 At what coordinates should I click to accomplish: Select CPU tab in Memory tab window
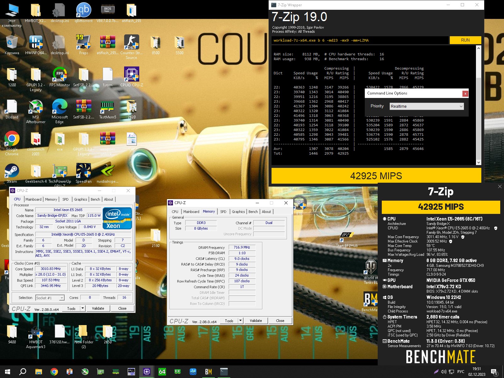pos(175,212)
